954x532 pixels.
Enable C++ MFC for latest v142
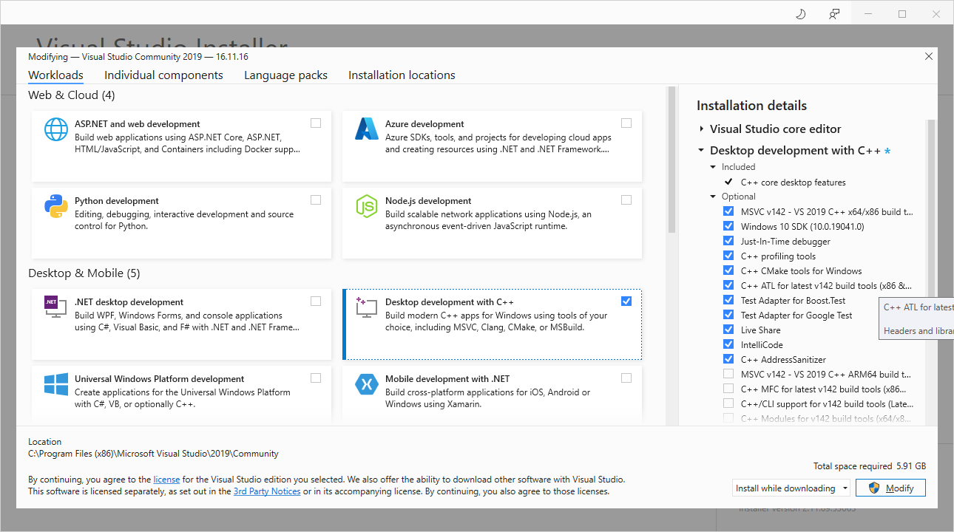coord(728,389)
